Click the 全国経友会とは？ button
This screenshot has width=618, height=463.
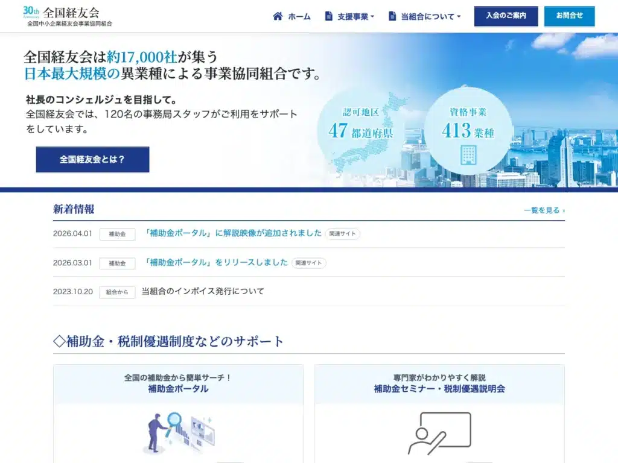(x=92, y=159)
